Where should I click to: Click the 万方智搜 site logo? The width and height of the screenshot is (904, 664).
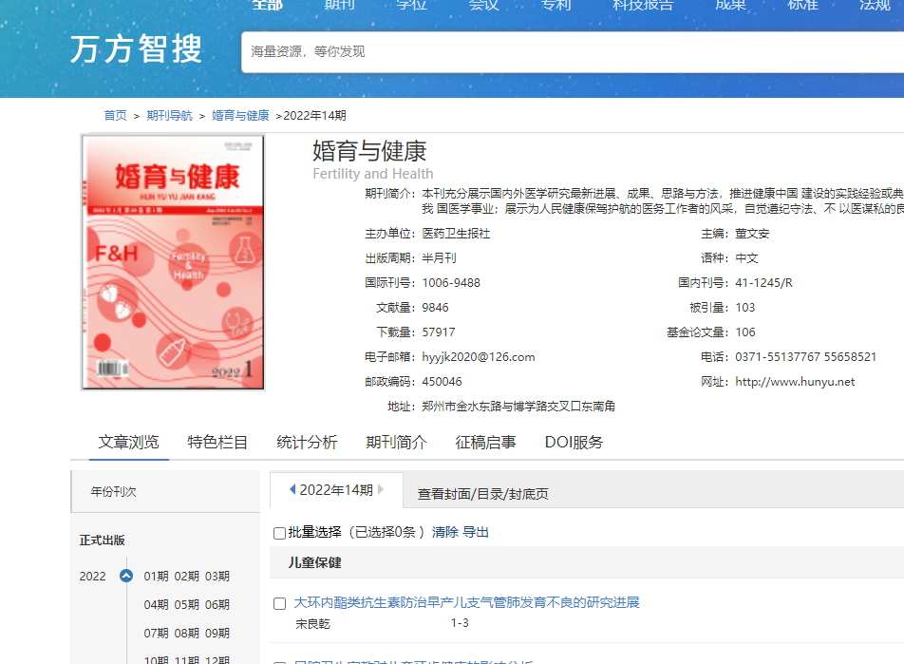click(137, 49)
